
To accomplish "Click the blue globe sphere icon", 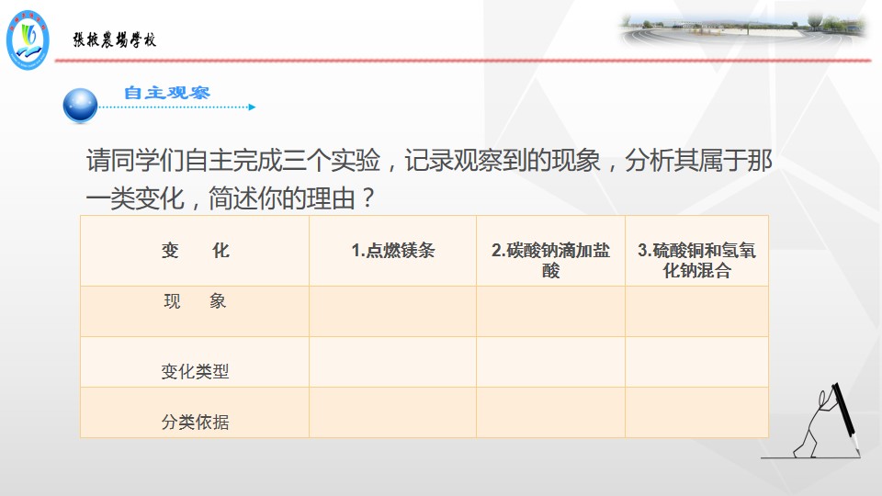I will click(81, 105).
